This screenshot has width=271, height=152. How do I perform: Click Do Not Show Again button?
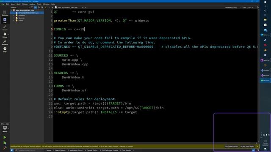(x=247, y=147)
